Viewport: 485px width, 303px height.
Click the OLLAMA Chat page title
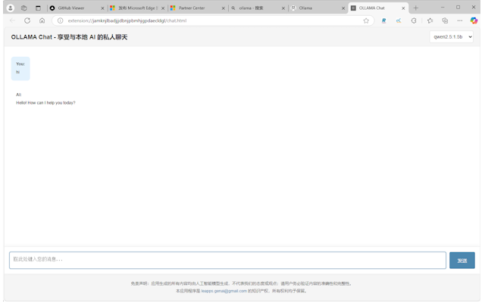pos(69,37)
